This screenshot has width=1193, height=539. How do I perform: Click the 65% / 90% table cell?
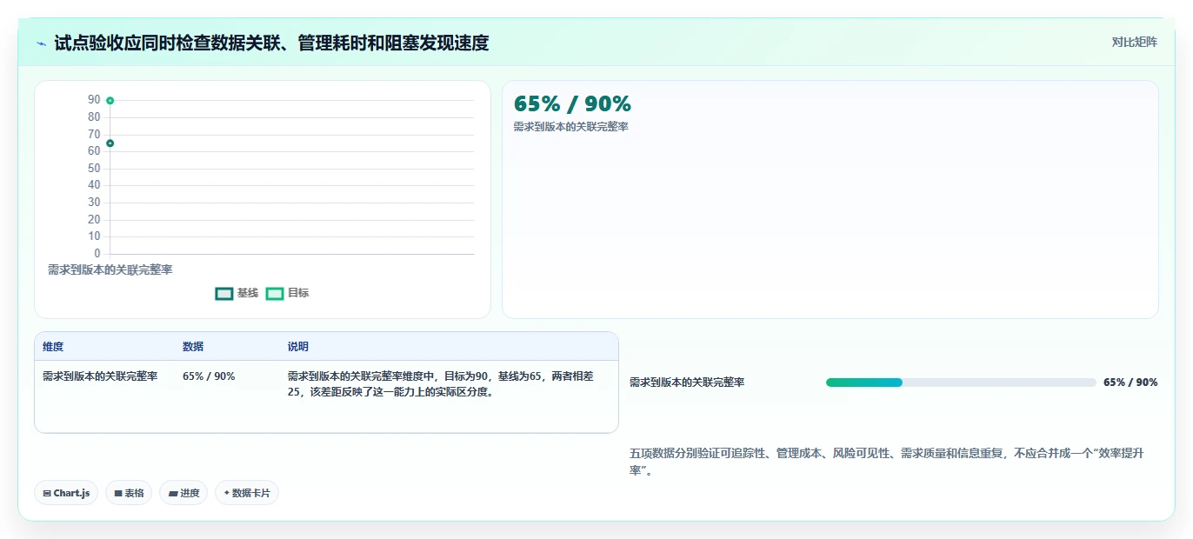click(x=209, y=376)
